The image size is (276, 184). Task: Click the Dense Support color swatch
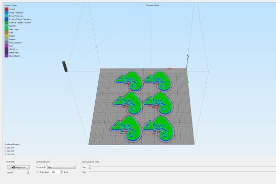7,43
